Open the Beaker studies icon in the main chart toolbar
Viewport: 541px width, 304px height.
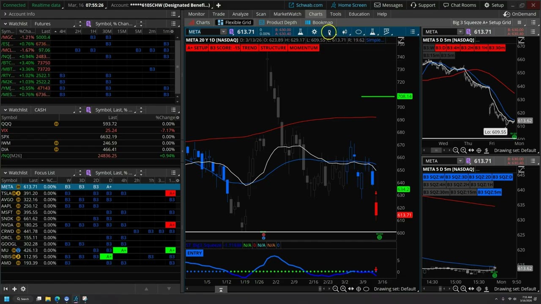tap(300, 32)
